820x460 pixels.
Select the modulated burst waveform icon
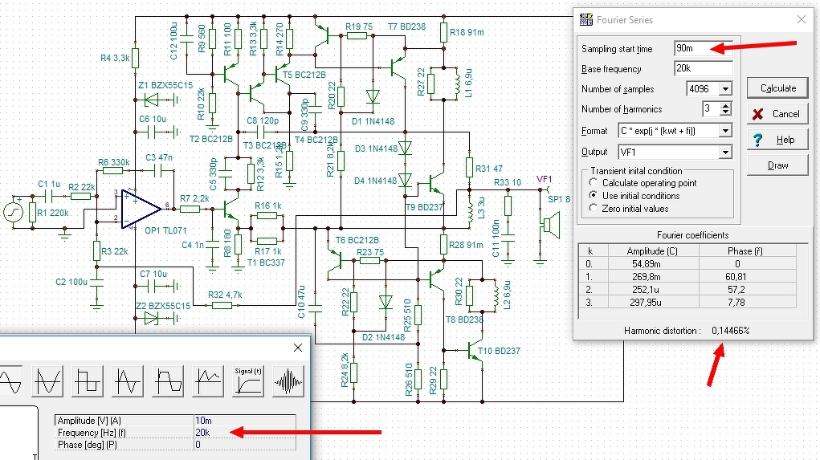(288, 381)
